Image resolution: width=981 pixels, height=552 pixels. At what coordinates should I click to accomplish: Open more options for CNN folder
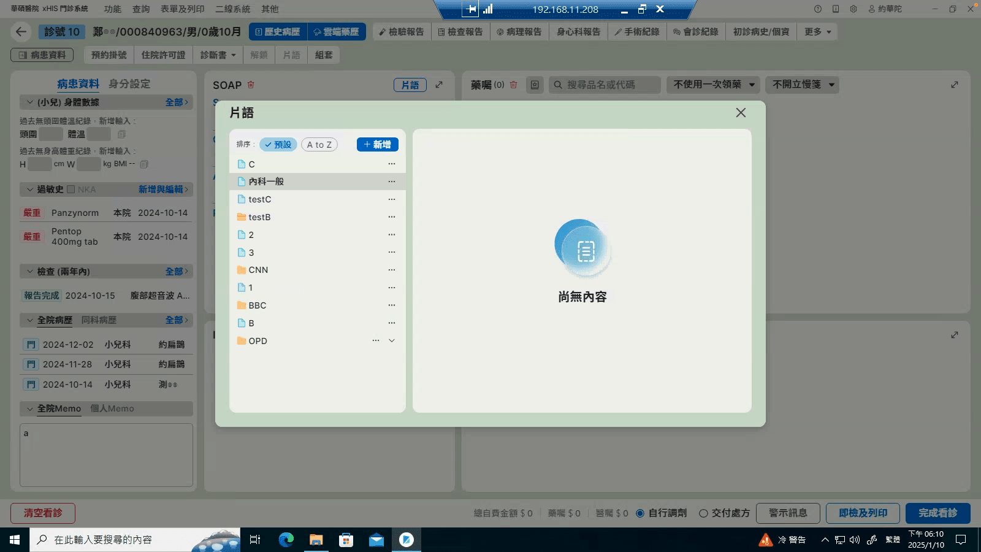(392, 270)
